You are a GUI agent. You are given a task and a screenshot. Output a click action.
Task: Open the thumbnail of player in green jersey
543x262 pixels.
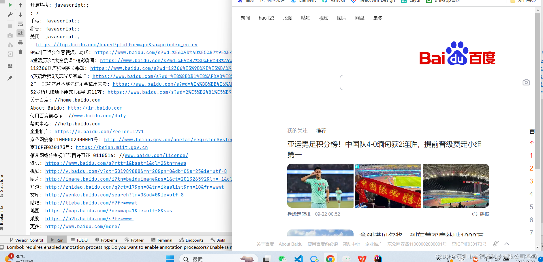coord(320,186)
